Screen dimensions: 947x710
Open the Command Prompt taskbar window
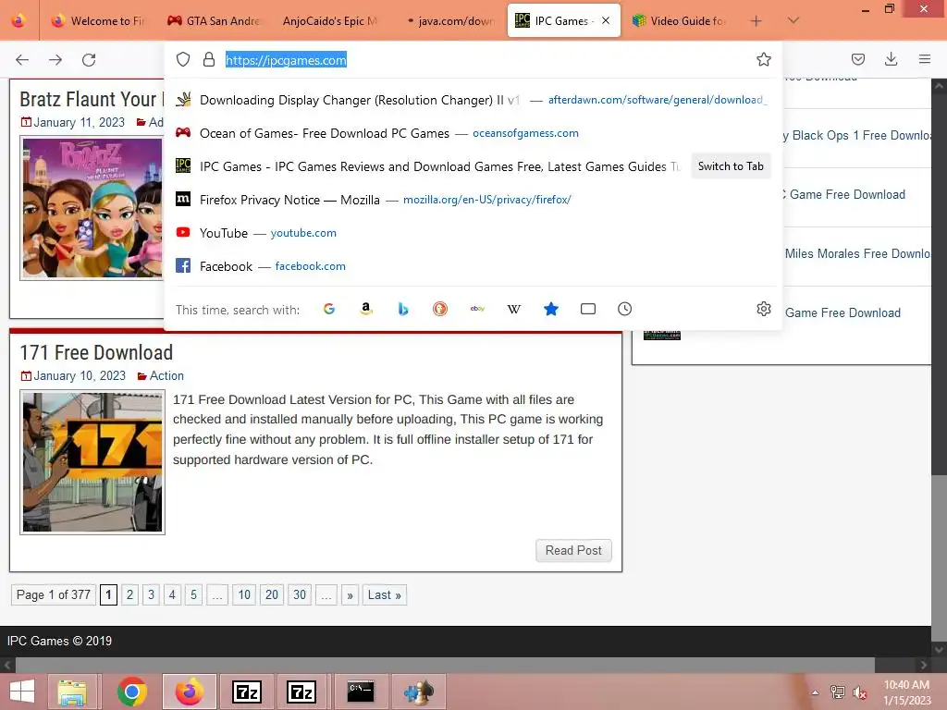point(361,692)
